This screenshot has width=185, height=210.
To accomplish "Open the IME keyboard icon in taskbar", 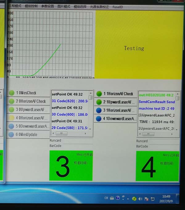I will click(x=112, y=198).
